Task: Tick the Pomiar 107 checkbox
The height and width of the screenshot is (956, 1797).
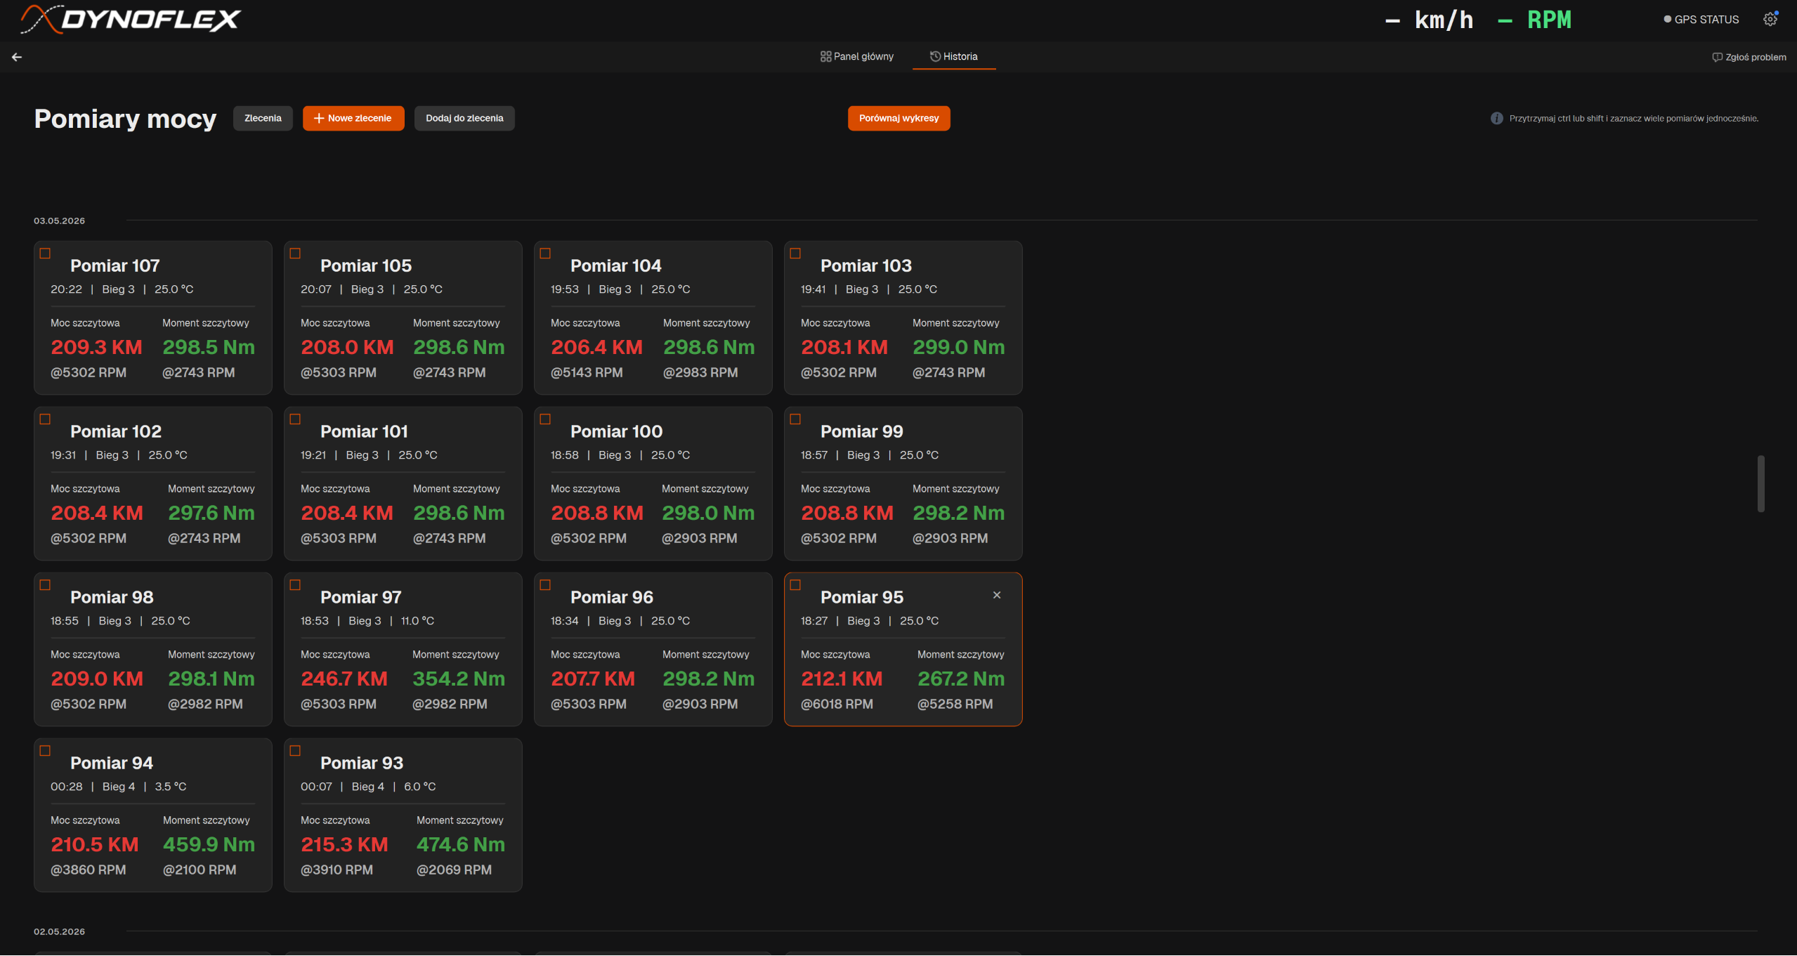Action: coord(45,254)
